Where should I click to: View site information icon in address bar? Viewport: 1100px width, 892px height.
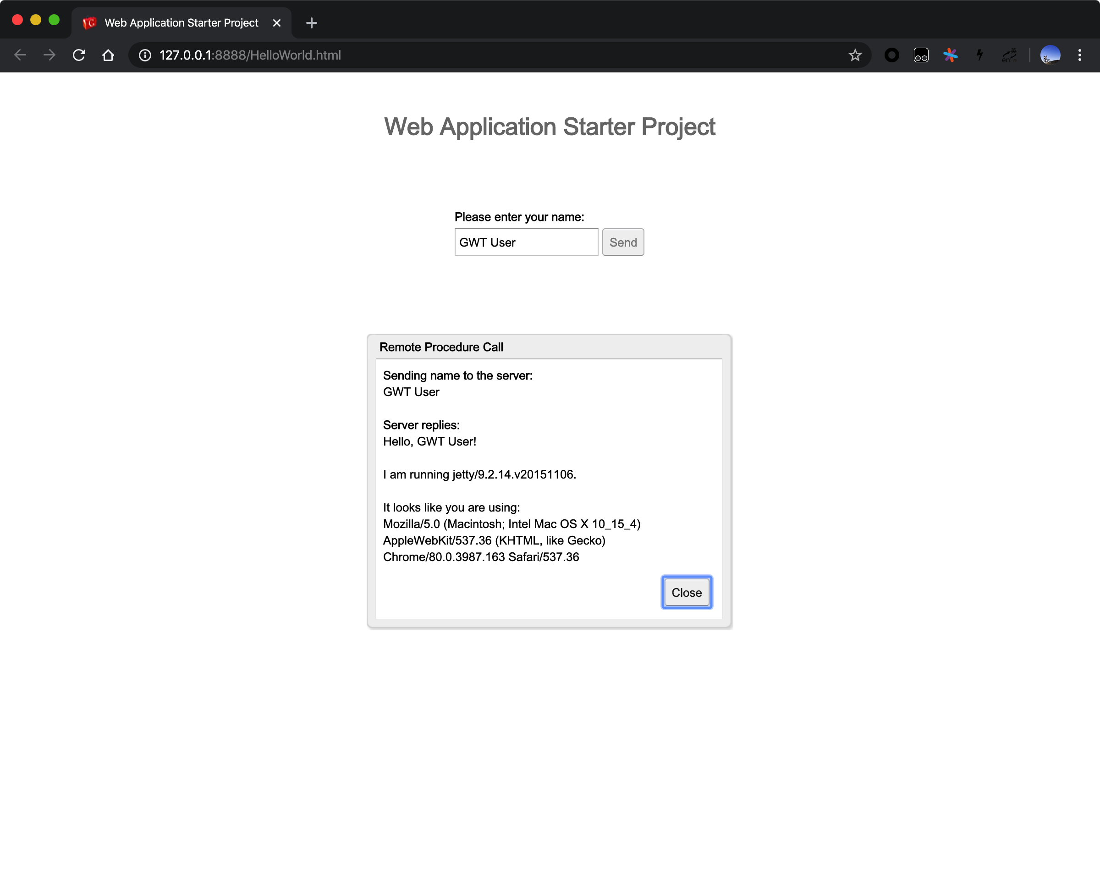tap(145, 55)
